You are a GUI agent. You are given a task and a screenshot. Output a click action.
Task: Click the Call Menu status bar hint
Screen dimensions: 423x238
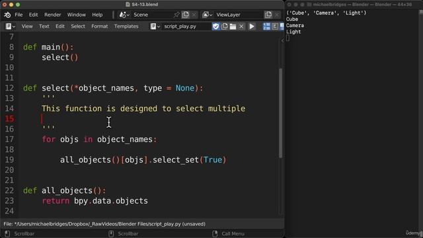click(x=233, y=233)
